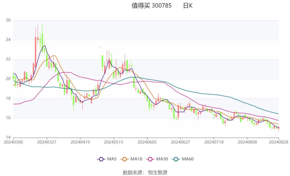Click y-axis value 18
290x176 pixels.
(x=8, y=98)
